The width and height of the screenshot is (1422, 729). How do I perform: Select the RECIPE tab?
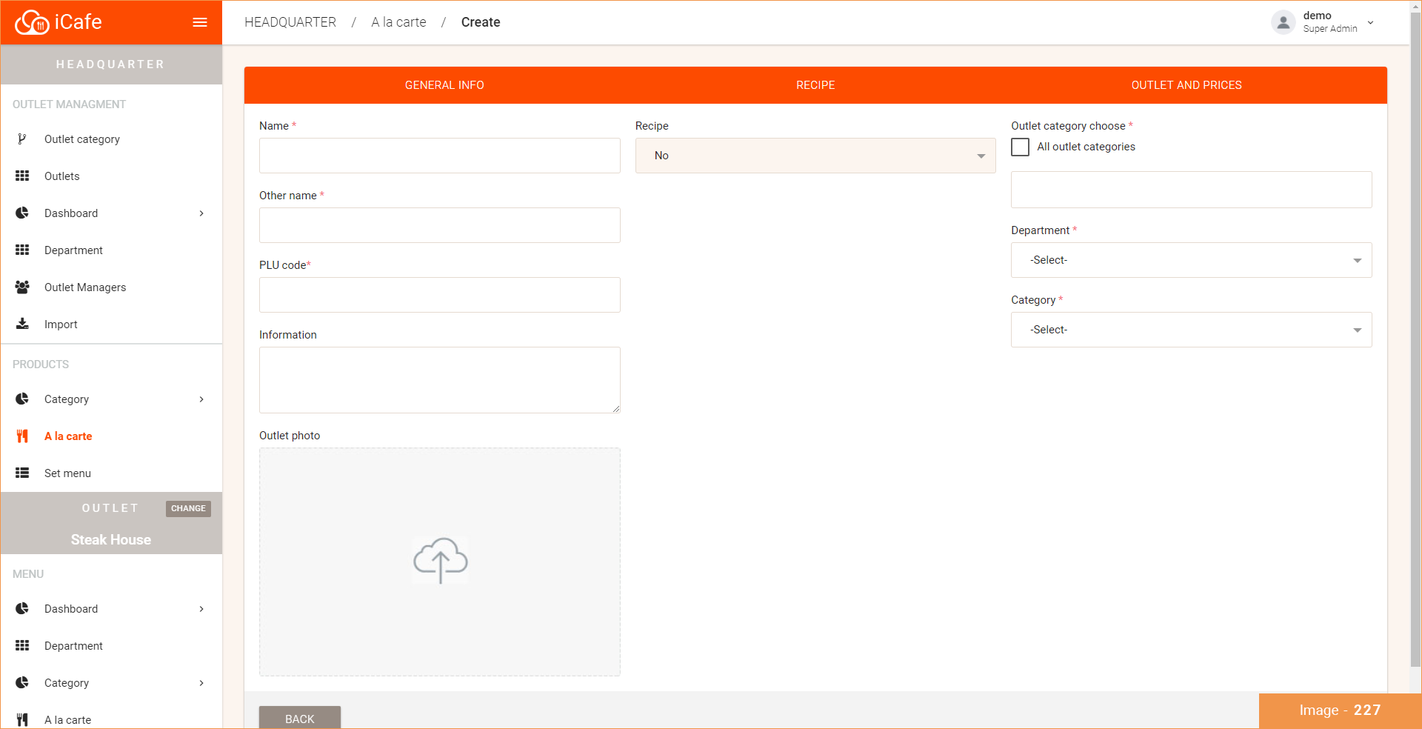[815, 85]
